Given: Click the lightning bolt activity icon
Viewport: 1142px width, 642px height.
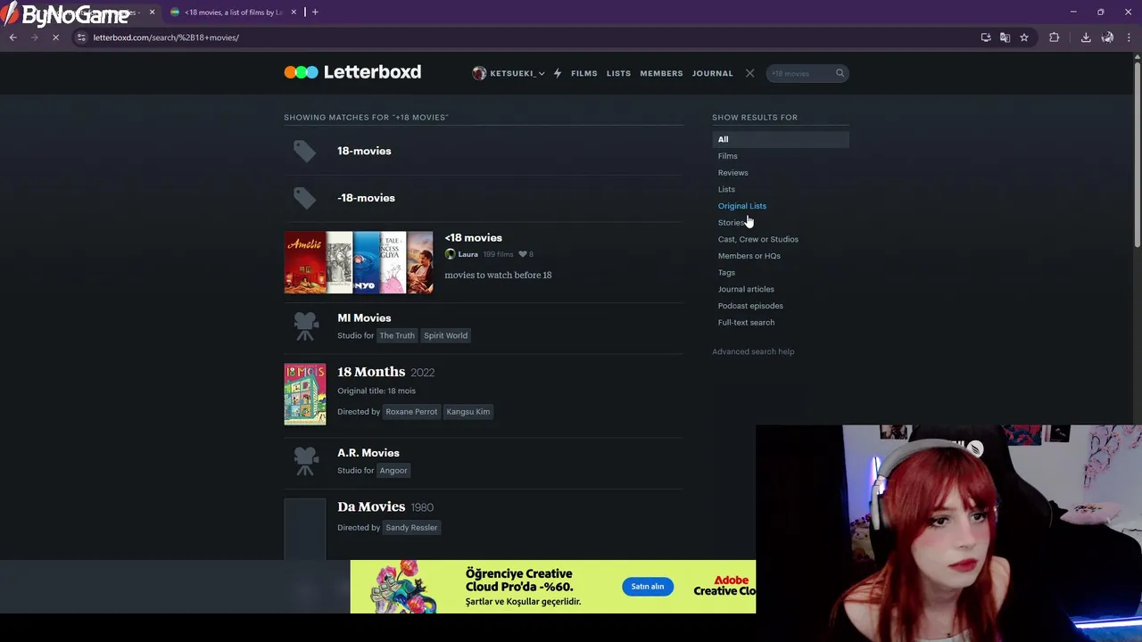Looking at the screenshot, I should point(558,73).
